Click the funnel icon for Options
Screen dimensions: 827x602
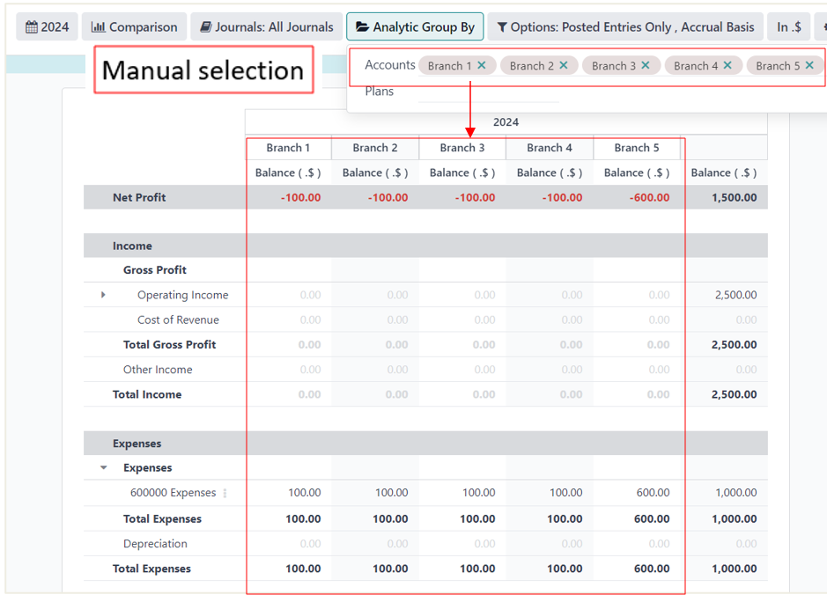coord(502,27)
